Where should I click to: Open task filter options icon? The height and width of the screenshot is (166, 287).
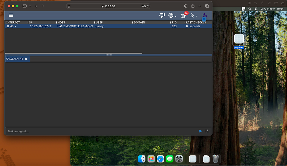pyautogui.click(x=207, y=131)
